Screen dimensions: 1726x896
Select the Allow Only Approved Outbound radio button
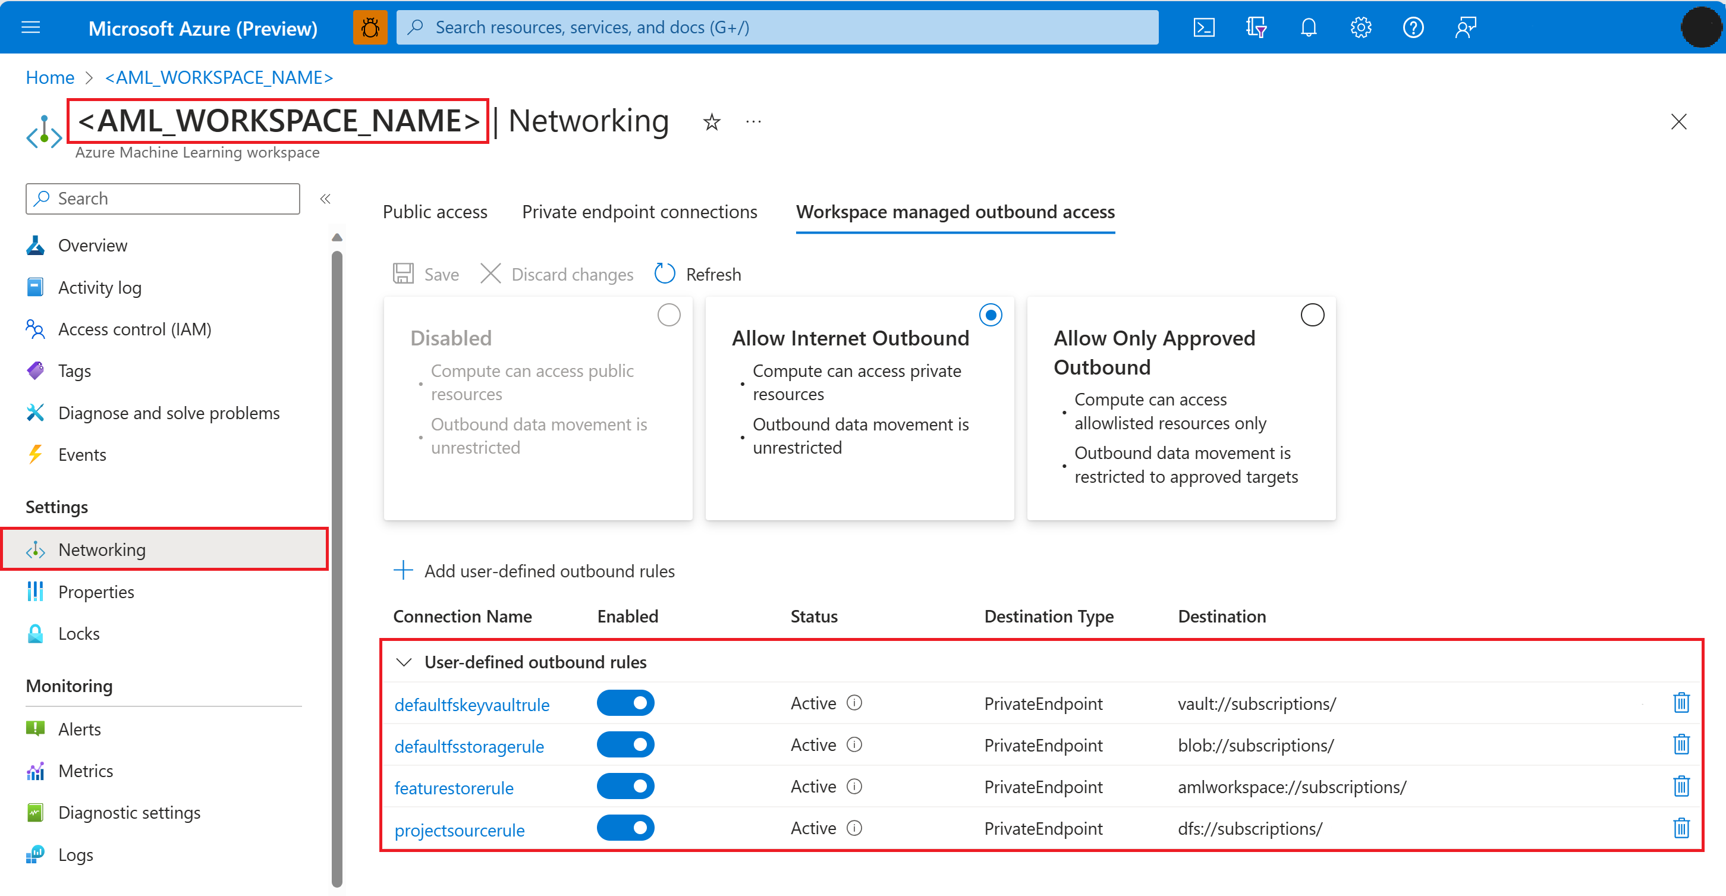click(1312, 315)
